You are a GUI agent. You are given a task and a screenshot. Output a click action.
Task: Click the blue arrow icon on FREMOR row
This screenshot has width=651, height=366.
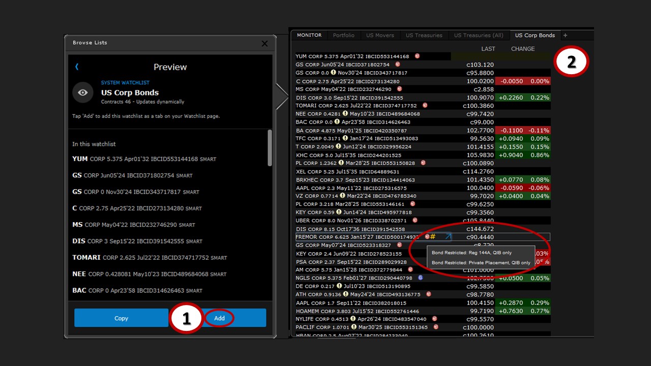click(x=448, y=236)
